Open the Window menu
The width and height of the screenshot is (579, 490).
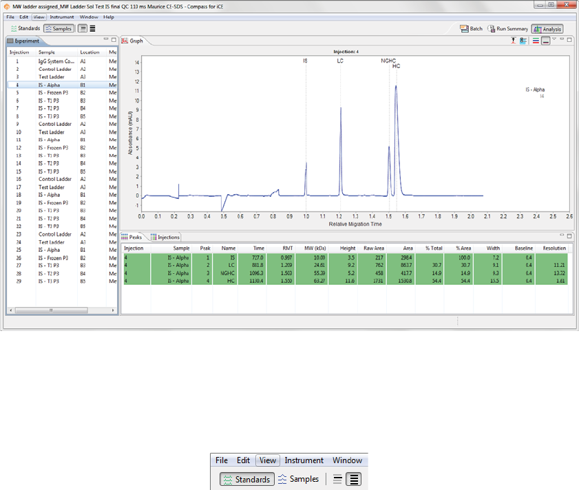tap(89, 17)
